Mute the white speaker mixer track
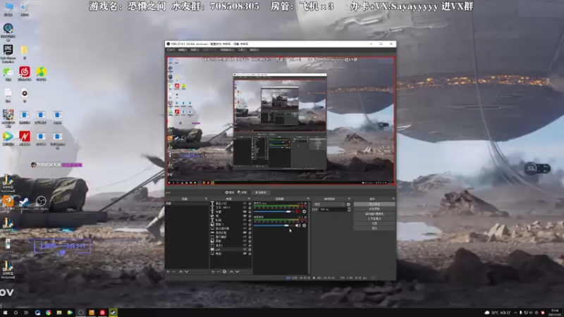Viewport: 564px width, 317px height. 298,225
